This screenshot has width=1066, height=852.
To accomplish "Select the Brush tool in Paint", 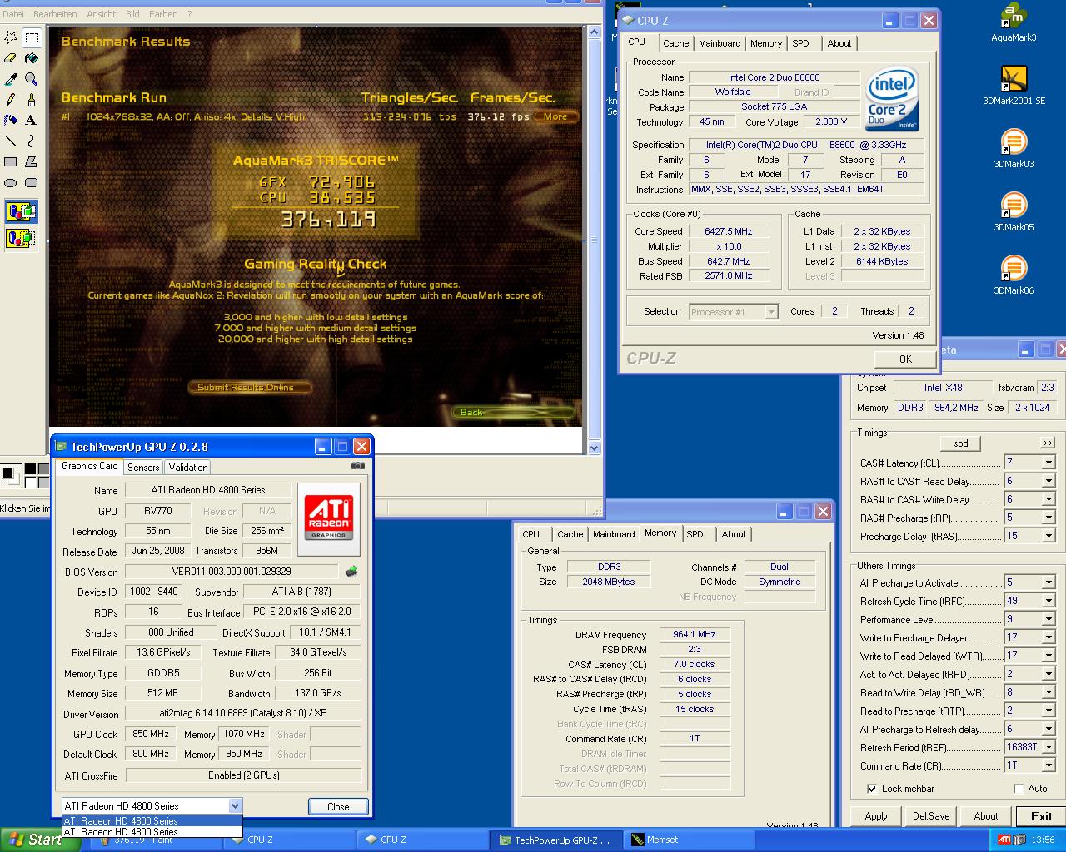I will pyautogui.click(x=32, y=100).
